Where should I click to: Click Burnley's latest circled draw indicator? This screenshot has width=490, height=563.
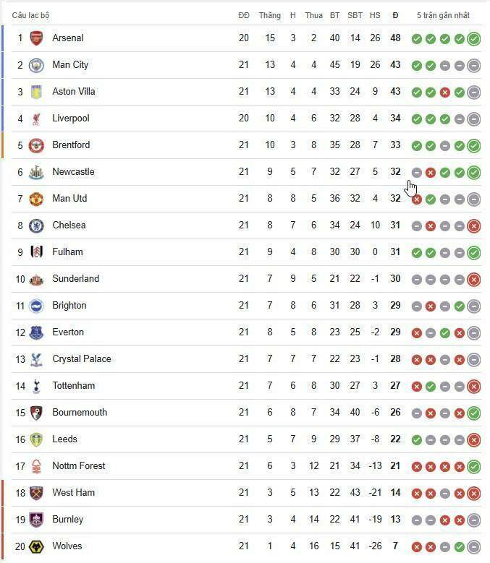474,520
